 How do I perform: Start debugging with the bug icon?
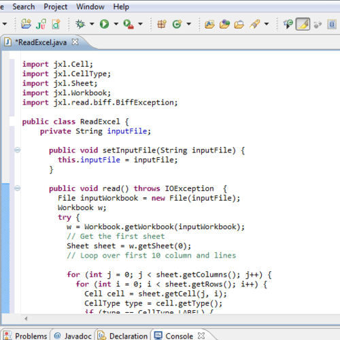tap(80, 24)
